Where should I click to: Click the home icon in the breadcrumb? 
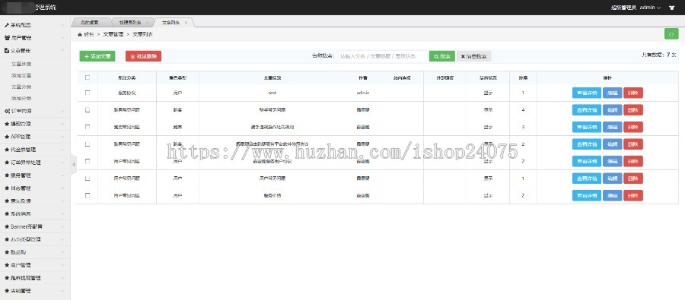(x=79, y=34)
